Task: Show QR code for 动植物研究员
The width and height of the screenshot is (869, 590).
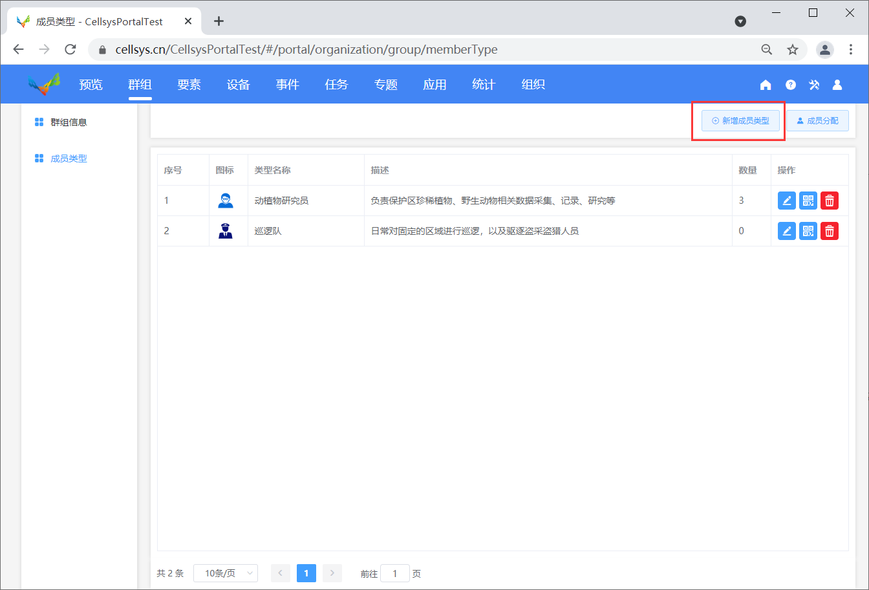Action: coord(808,201)
